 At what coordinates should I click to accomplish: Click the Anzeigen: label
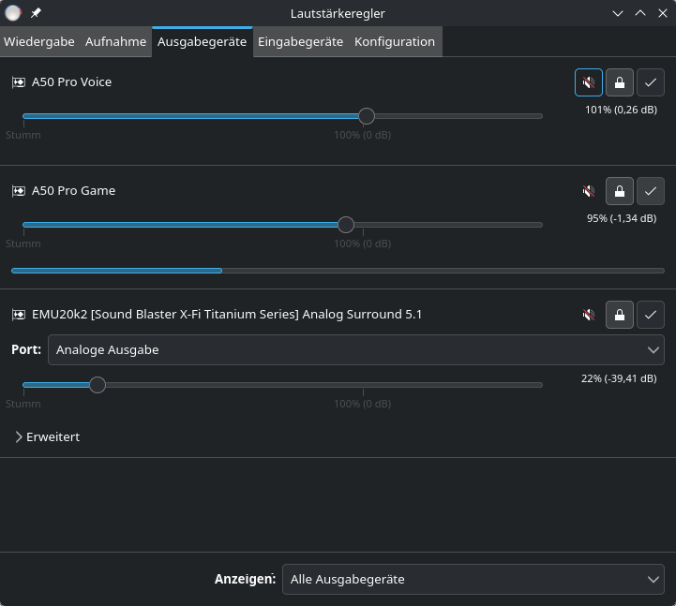[245, 579]
